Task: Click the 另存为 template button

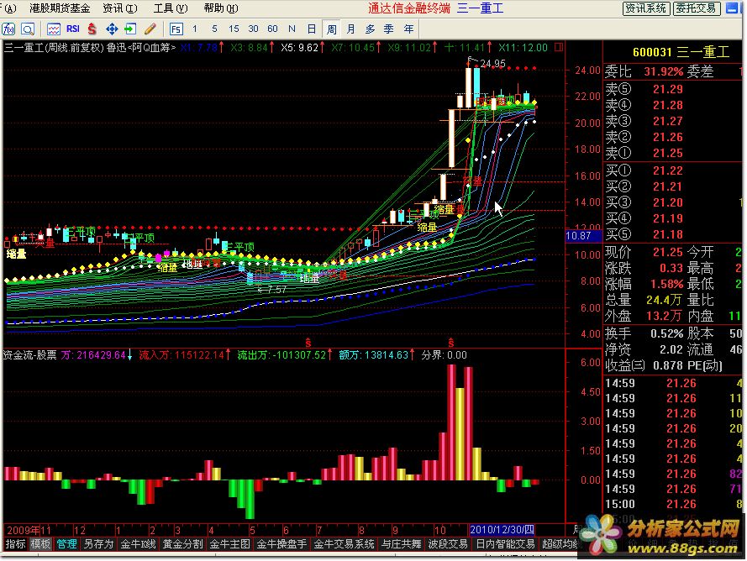Action: click(98, 544)
